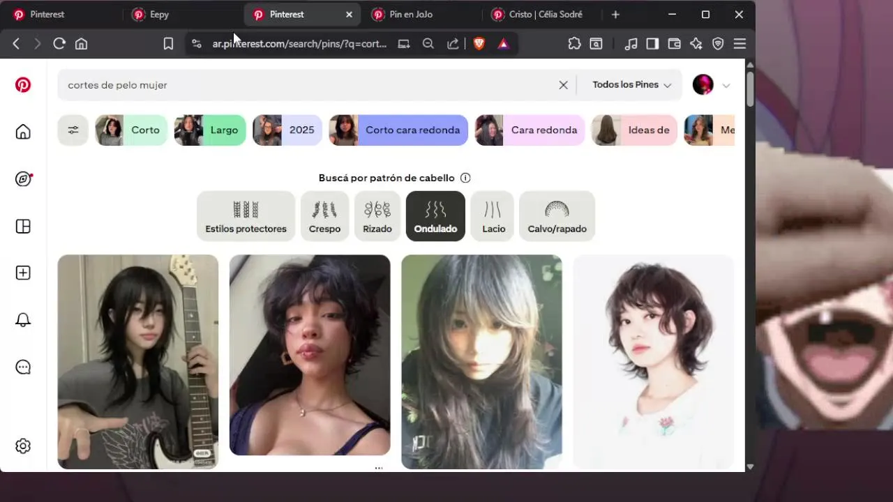Open the extensions puzzle icon
893x502 pixels.
[574, 44]
